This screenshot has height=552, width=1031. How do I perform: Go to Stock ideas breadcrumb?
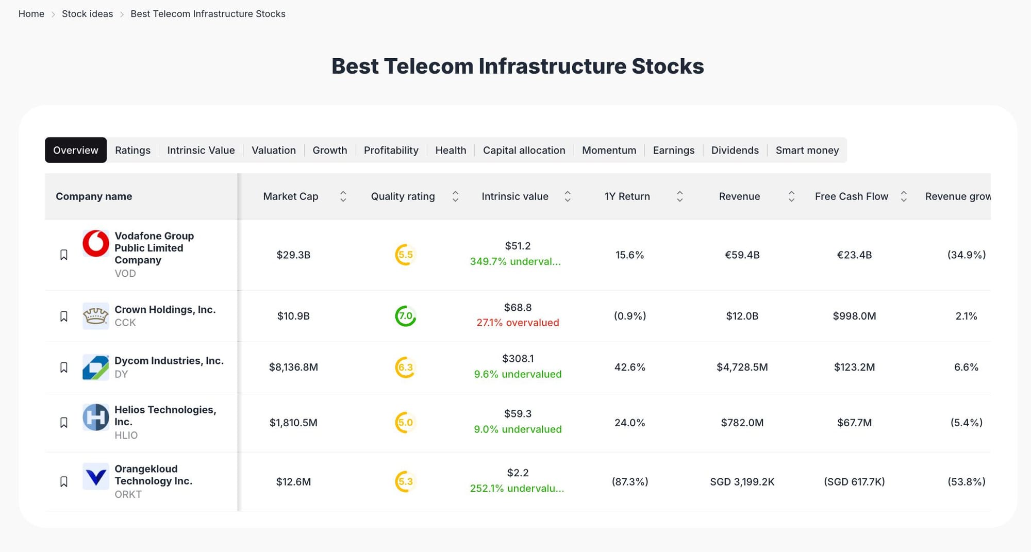click(87, 14)
